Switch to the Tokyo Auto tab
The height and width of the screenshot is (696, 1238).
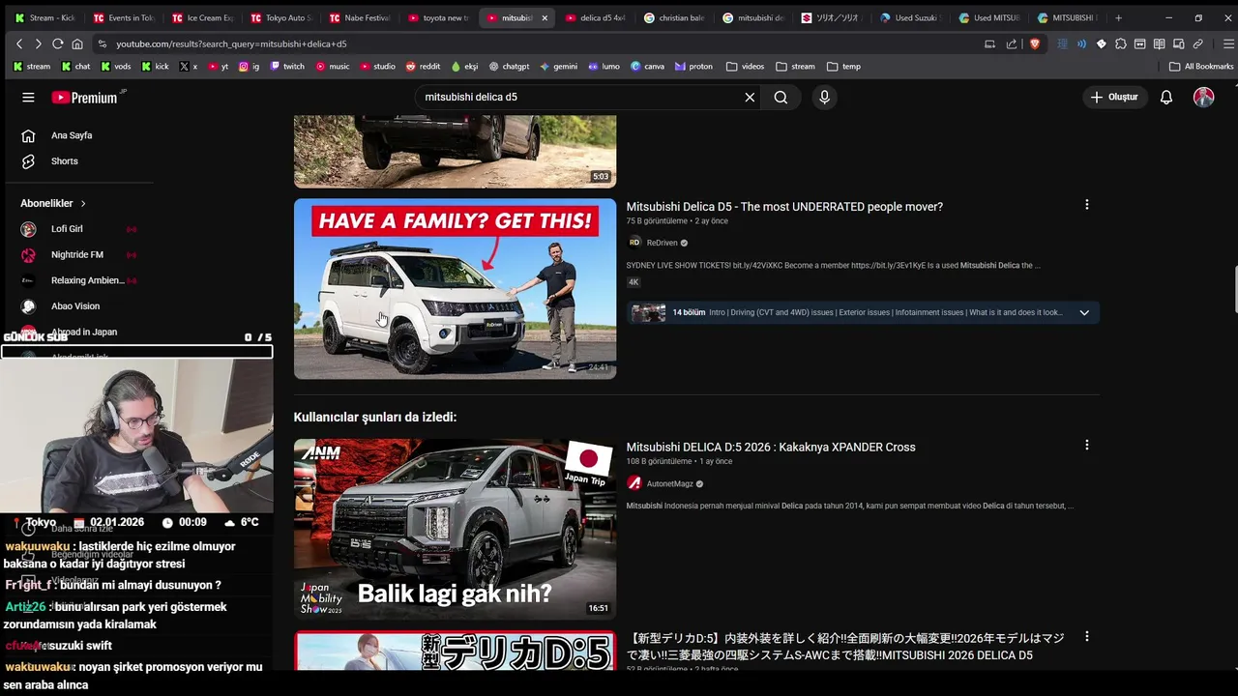click(281, 17)
